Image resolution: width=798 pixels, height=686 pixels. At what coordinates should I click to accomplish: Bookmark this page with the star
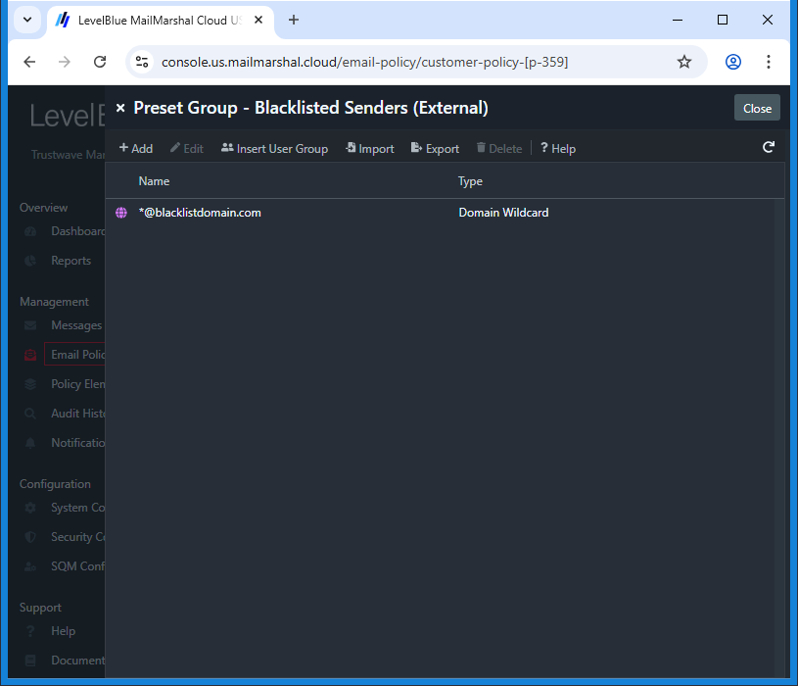[x=684, y=62]
